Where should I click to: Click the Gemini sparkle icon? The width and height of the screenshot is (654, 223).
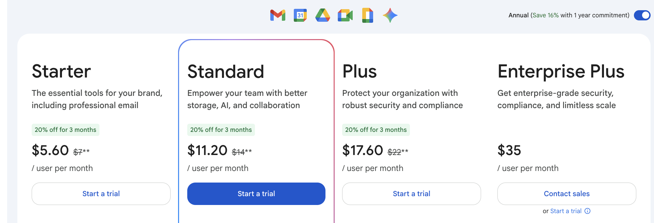point(390,15)
